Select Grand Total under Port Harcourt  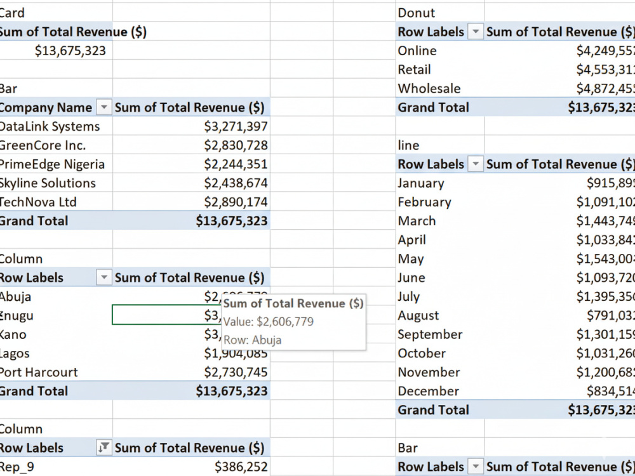(56, 391)
